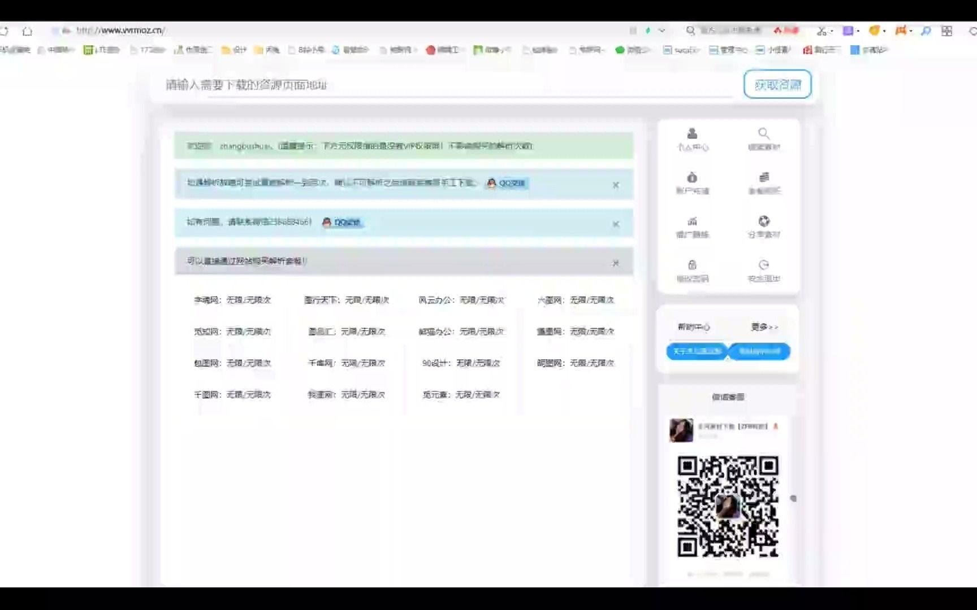Open the yellow bookmark folder right of 设计
977x610 pixels.
coord(267,50)
